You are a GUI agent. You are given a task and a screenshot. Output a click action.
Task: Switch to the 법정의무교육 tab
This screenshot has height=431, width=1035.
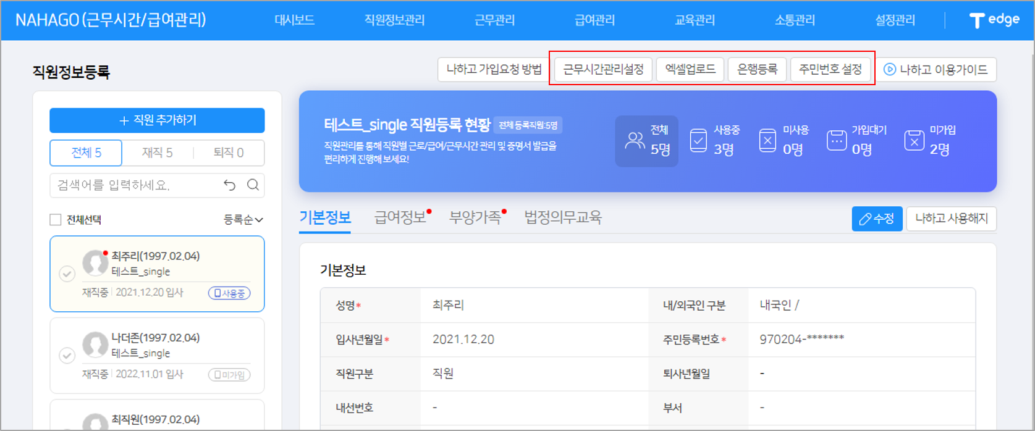point(563,217)
